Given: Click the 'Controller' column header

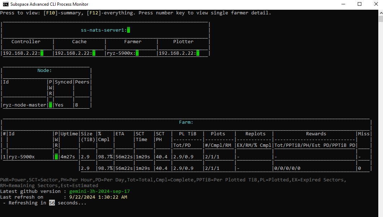Looking at the screenshot, I should tap(26, 42).
